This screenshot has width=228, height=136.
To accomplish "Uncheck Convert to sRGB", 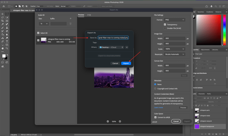I will [155, 117].
